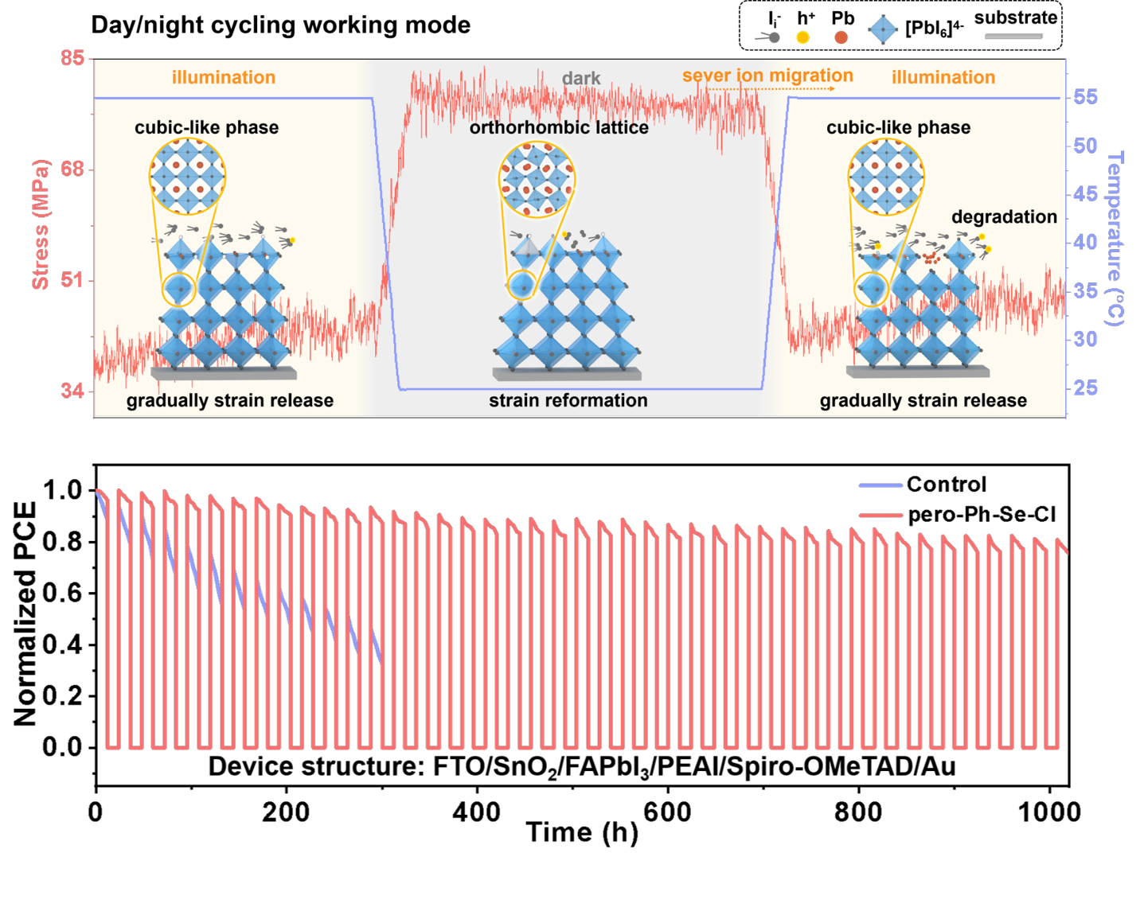The height and width of the screenshot is (919, 1144).
Task: Click the orange-red sphere legend icon
Action: (x=841, y=37)
